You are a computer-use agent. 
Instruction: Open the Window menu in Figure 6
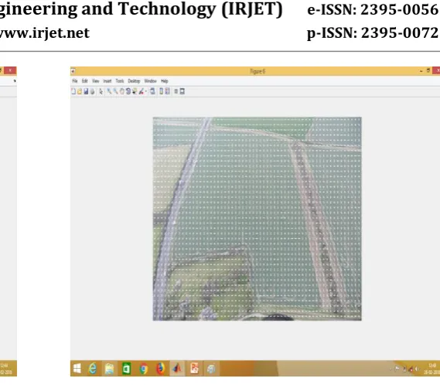click(151, 81)
